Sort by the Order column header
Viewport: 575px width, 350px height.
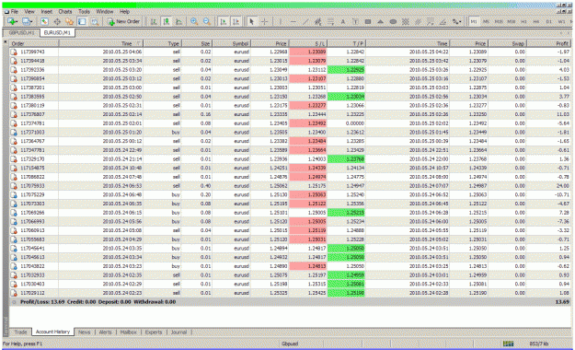point(33,43)
